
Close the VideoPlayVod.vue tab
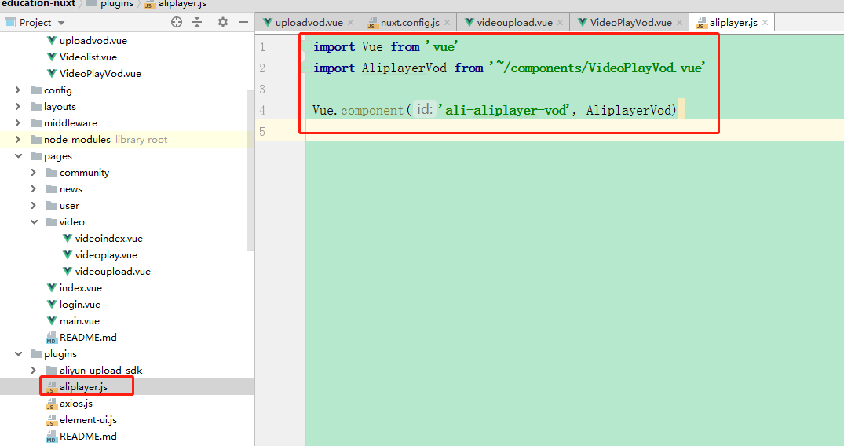[x=679, y=22]
